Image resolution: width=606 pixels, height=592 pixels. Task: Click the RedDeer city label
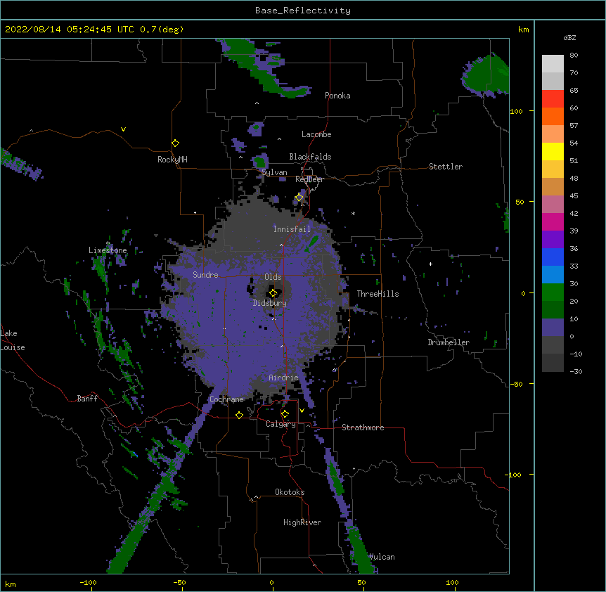tap(309, 179)
